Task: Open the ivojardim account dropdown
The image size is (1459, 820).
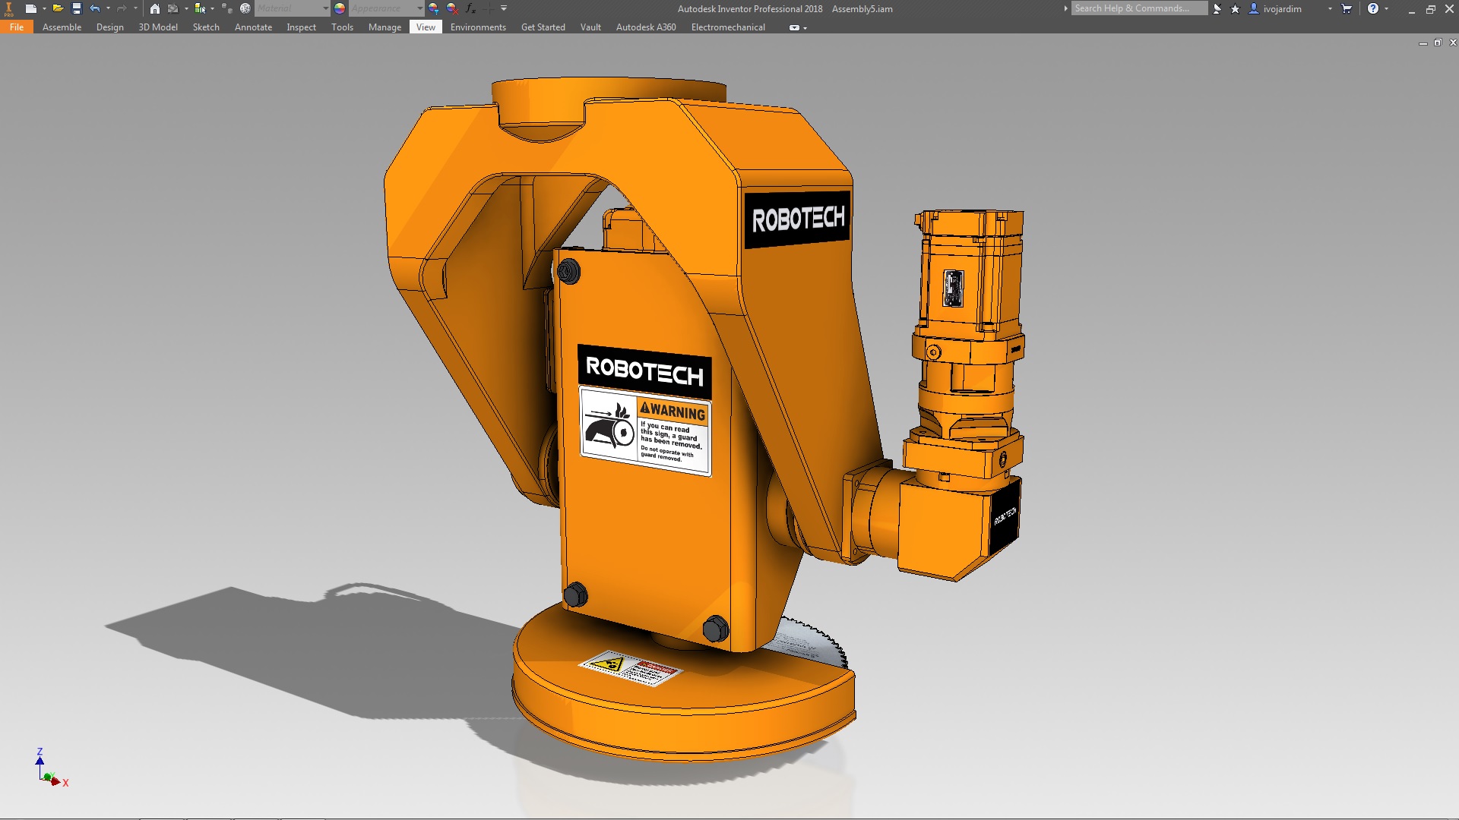Action: 1330,8
